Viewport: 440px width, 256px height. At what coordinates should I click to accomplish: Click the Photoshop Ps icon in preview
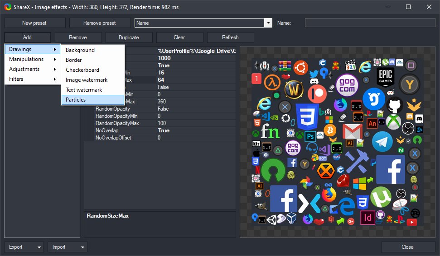coord(310,136)
